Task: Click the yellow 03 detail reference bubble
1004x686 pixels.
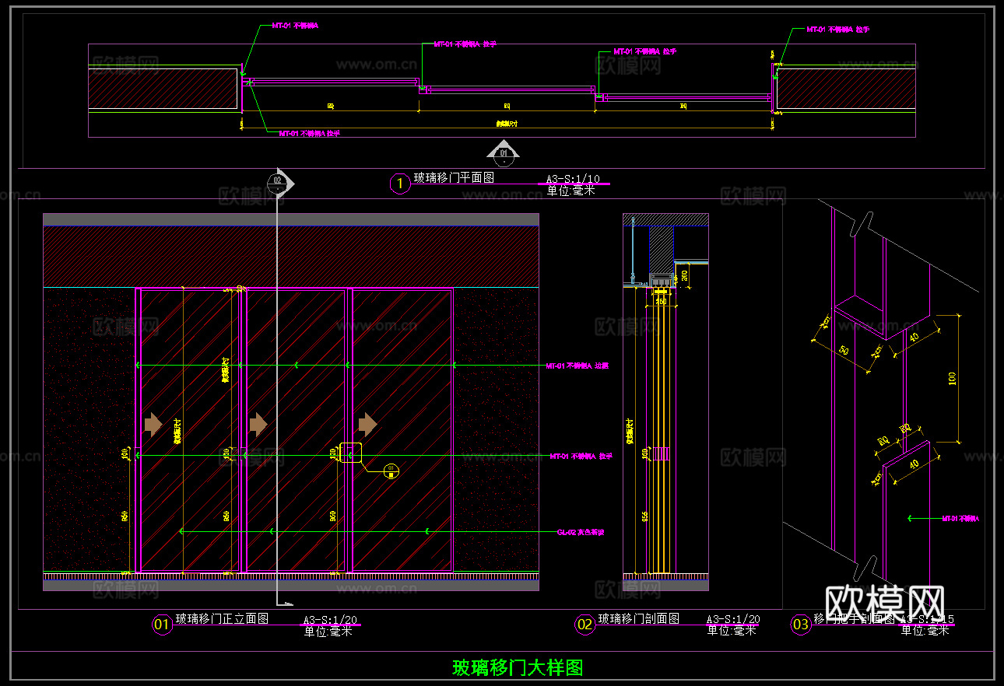Action: click(391, 469)
